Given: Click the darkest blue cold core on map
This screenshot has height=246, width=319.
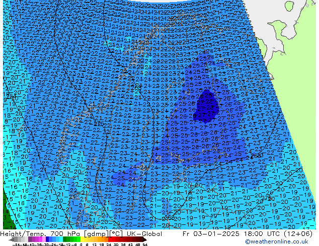Looking at the screenshot, I should coord(205,107).
